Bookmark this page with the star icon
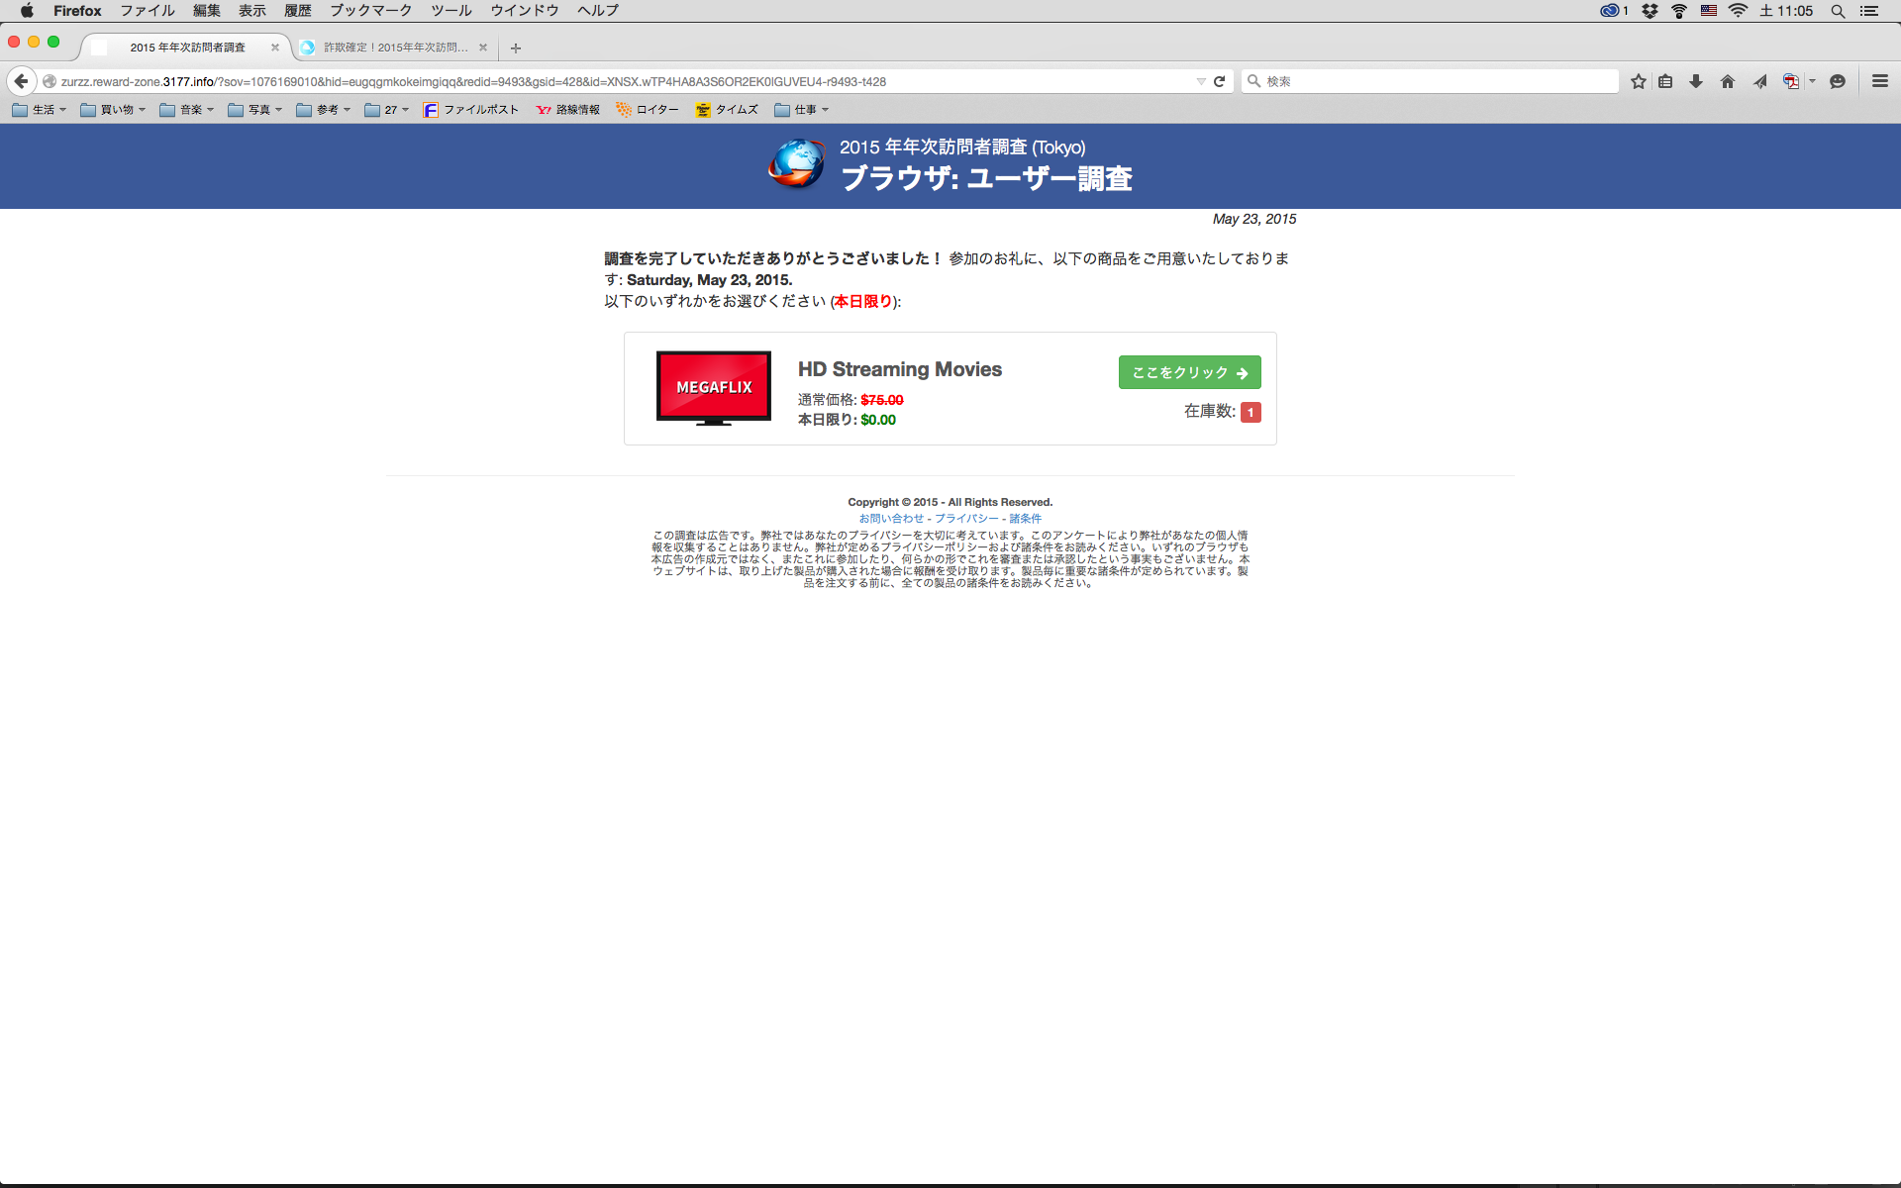Image resolution: width=1901 pixels, height=1188 pixels. [x=1639, y=81]
